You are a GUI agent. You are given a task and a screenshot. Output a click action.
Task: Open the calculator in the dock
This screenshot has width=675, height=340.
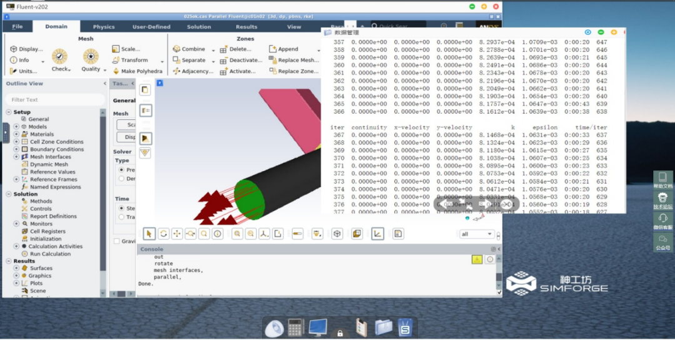click(296, 328)
